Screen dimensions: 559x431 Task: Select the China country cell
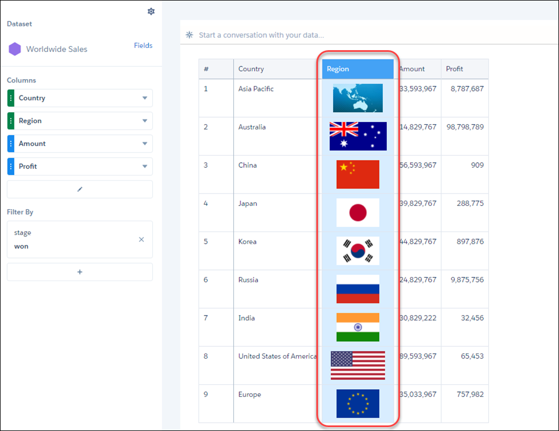(278, 174)
